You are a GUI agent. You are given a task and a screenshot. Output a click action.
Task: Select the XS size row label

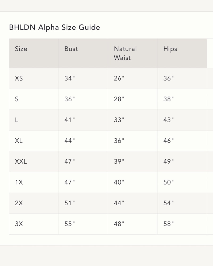pos(19,78)
